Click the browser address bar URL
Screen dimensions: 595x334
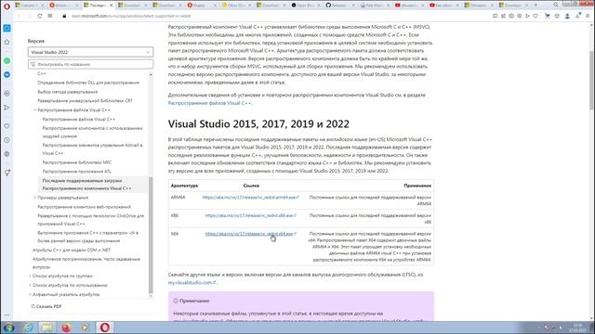(x=131, y=16)
